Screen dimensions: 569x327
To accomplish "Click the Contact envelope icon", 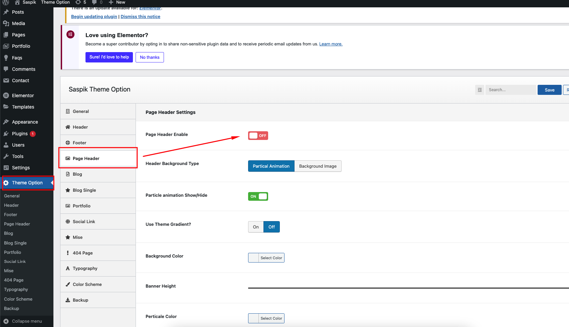I will 6,80.
